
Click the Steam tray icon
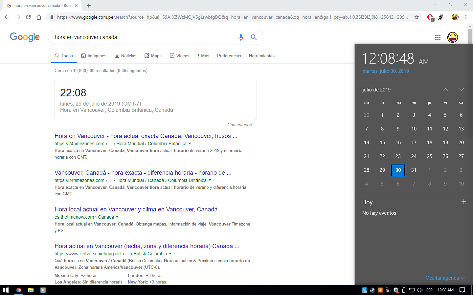click(x=372, y=290)
